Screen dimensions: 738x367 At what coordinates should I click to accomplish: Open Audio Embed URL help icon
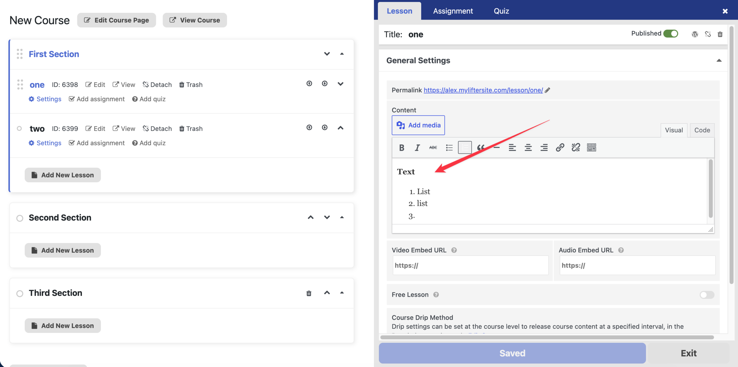pos(621,250)
